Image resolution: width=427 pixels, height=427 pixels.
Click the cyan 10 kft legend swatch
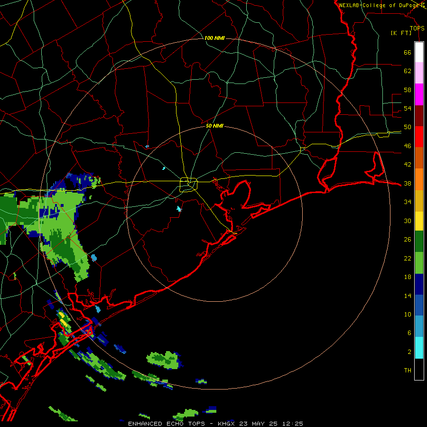click(419, 348)
